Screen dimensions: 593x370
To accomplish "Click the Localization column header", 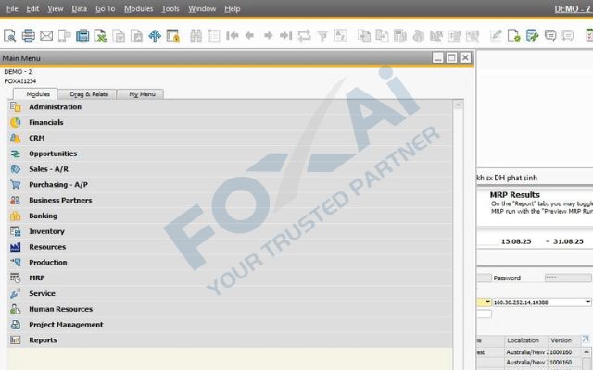I will point(525,340).
